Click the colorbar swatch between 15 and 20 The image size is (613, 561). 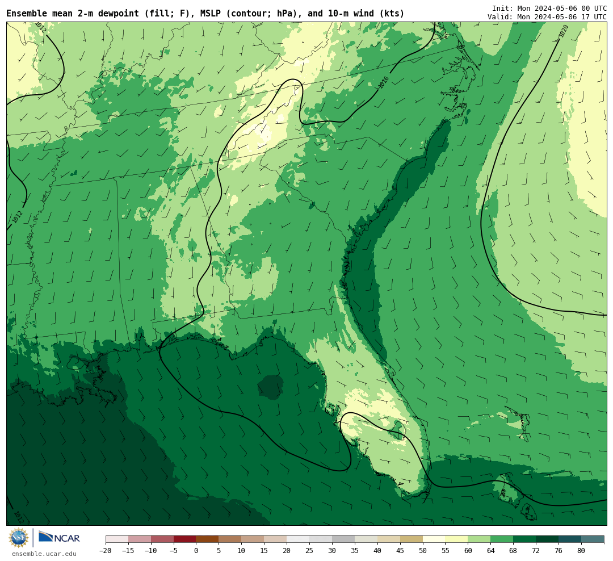click(276, 539)
